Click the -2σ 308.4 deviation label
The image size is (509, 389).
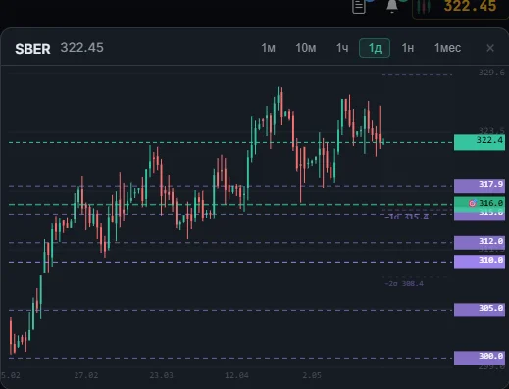click(x=404, y=283)
